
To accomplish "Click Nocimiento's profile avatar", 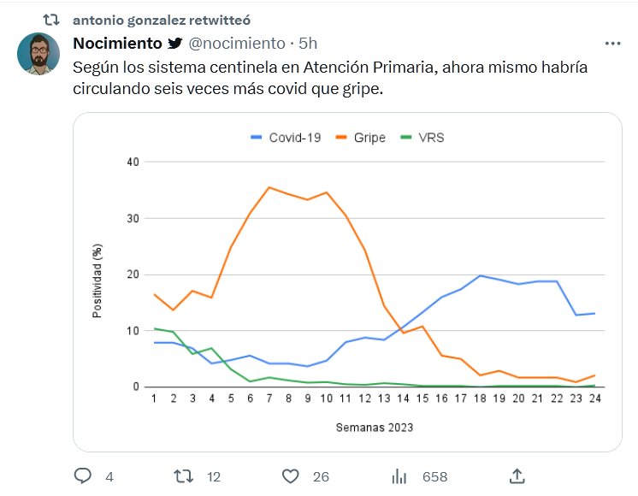I will point(38,54).
